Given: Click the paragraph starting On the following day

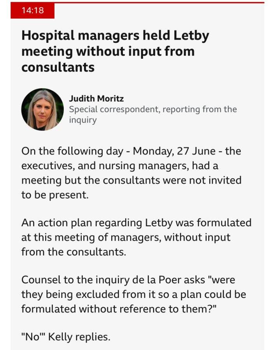Looking at the screenshot, I should point(131,173).
